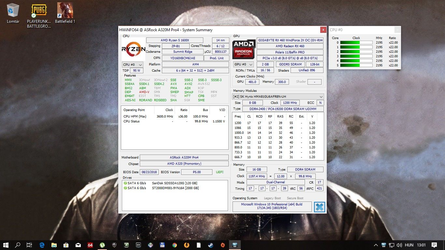Switch to the HWiNFO taskbar button
Screen dimensions: 445x250
click(235, 245)
